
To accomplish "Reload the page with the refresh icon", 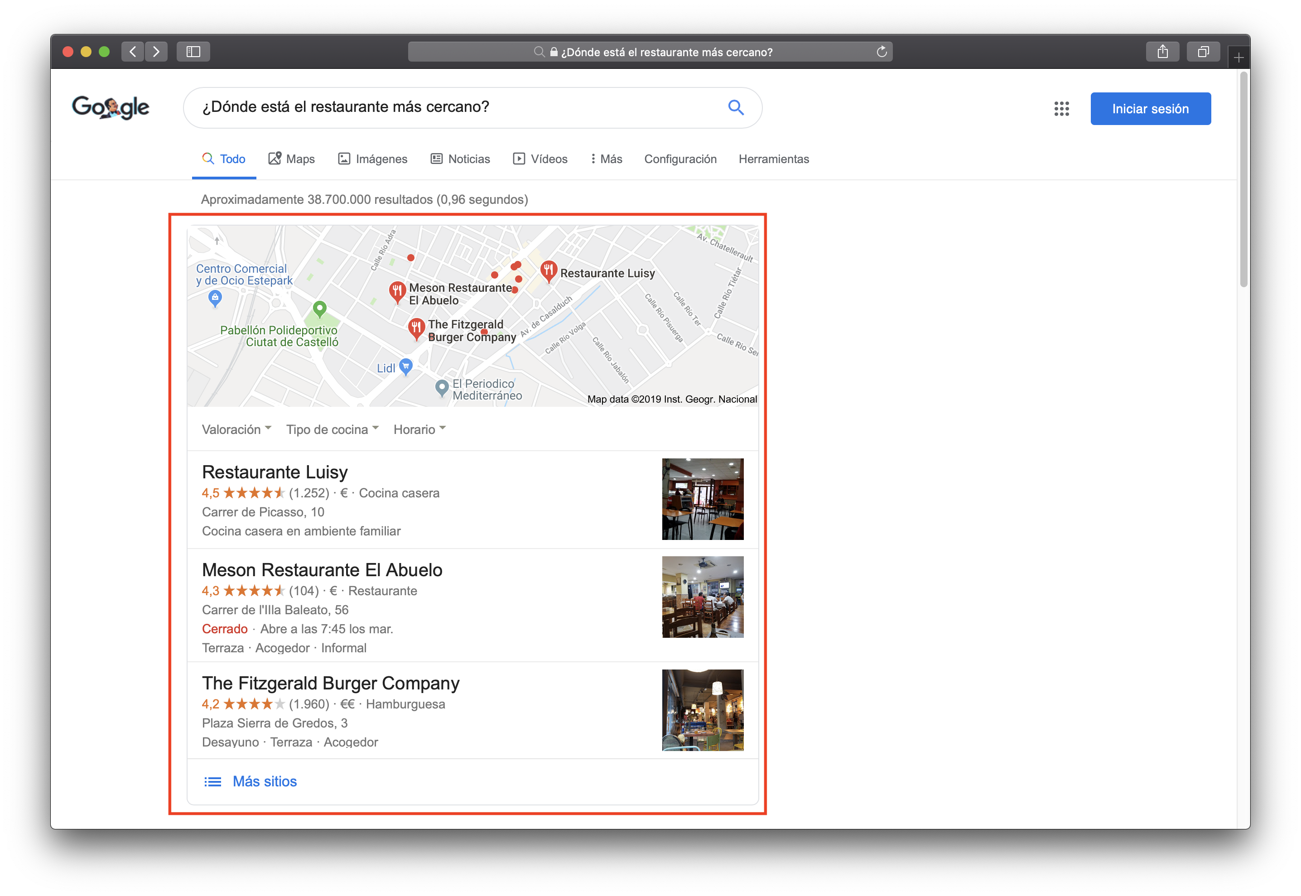I will (881, 52).
